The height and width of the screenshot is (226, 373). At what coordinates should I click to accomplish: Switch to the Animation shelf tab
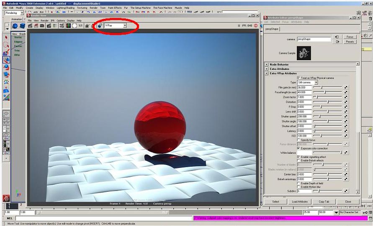tap(17, 19)
